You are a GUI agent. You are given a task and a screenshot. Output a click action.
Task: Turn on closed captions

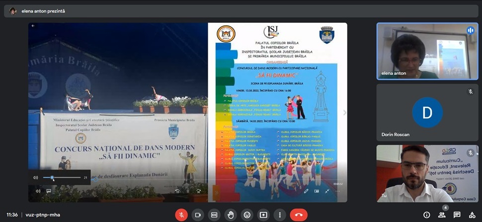pos(214,215)
